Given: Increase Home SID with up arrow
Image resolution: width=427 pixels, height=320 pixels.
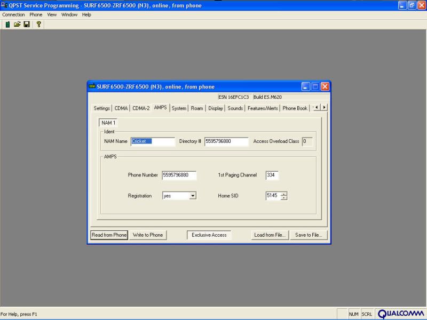Looking at the screenshot, I should click(x=284, y=194).
